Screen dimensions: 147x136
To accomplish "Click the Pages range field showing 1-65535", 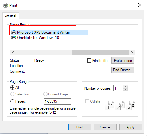I will click(x=57, y=101).
